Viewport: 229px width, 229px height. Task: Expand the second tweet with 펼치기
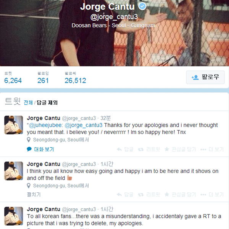pos(34,194)
